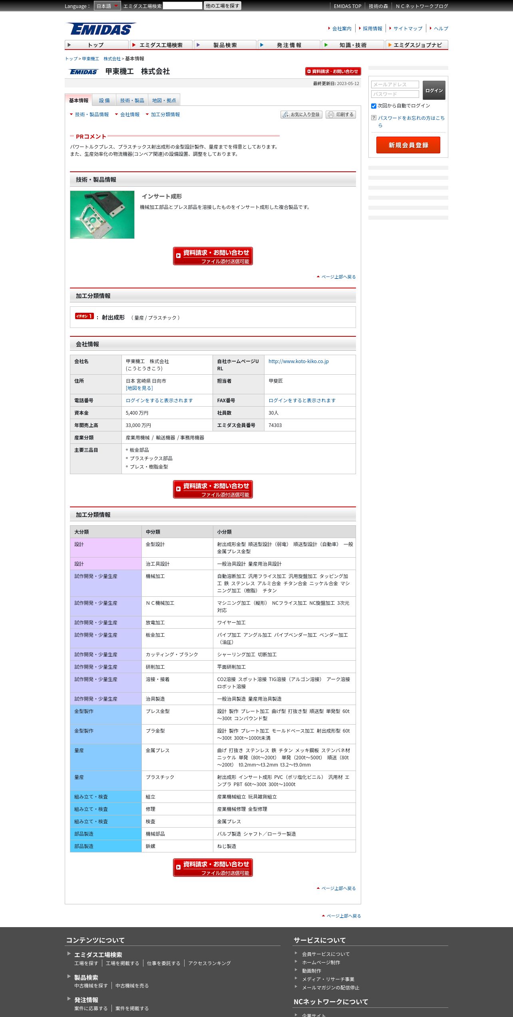Viewport: 513px width, 1017px height.
Task: Open the footer アクセスランキング link
Action: click(x=209, y=963)
